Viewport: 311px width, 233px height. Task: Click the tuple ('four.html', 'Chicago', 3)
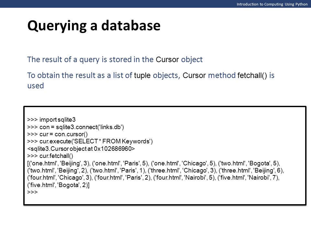click(59, 178)
